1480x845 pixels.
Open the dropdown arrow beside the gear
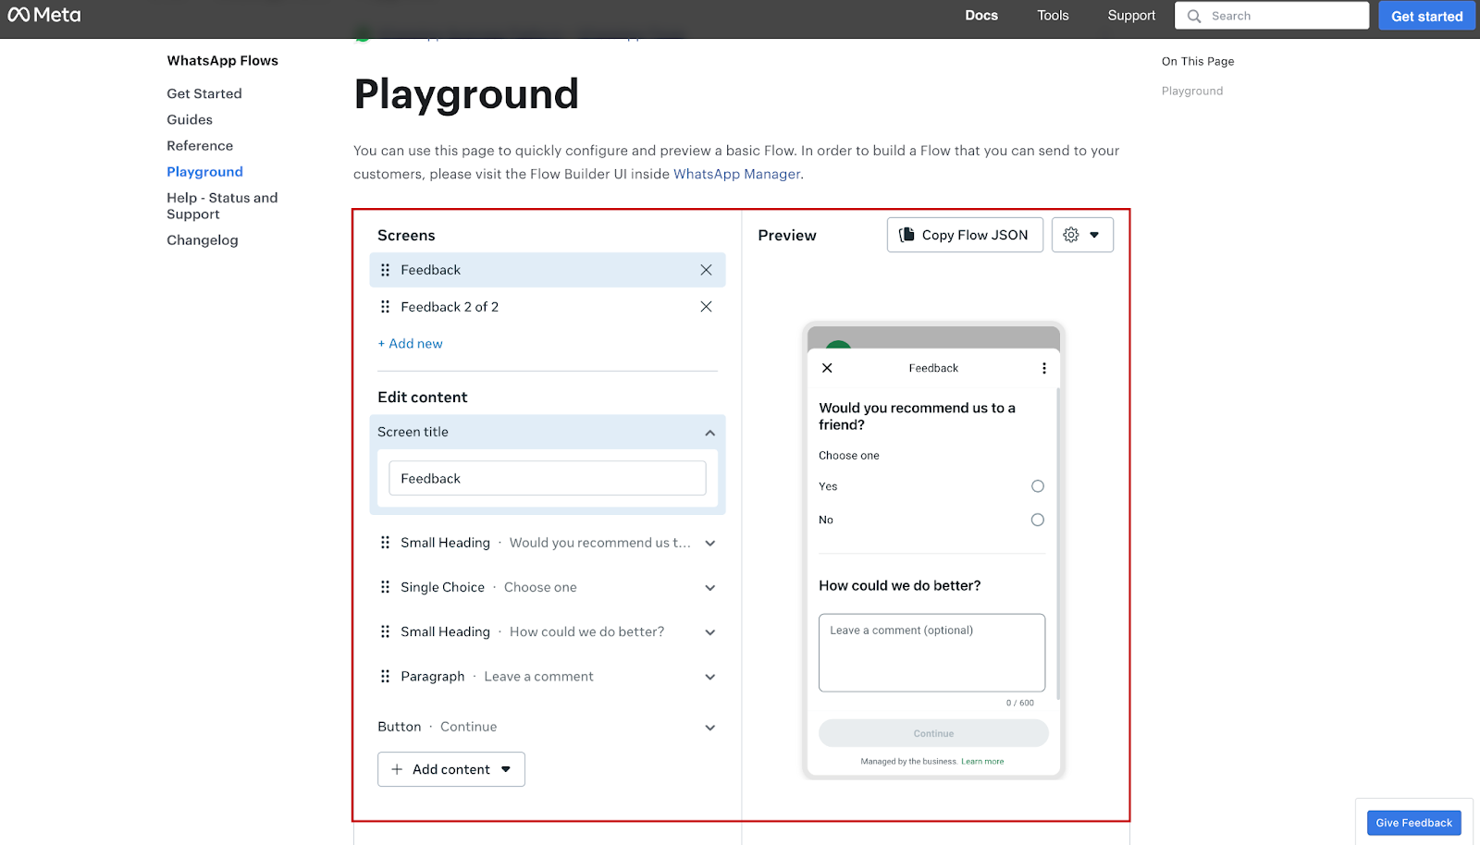click(1094, 235)
